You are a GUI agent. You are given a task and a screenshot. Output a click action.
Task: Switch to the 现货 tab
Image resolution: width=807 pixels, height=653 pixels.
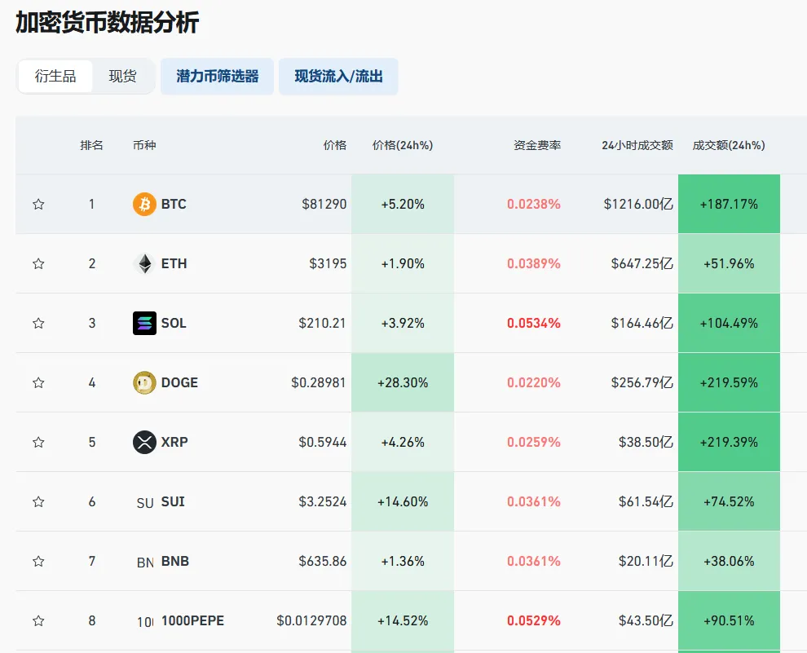(x=122, y=76)
